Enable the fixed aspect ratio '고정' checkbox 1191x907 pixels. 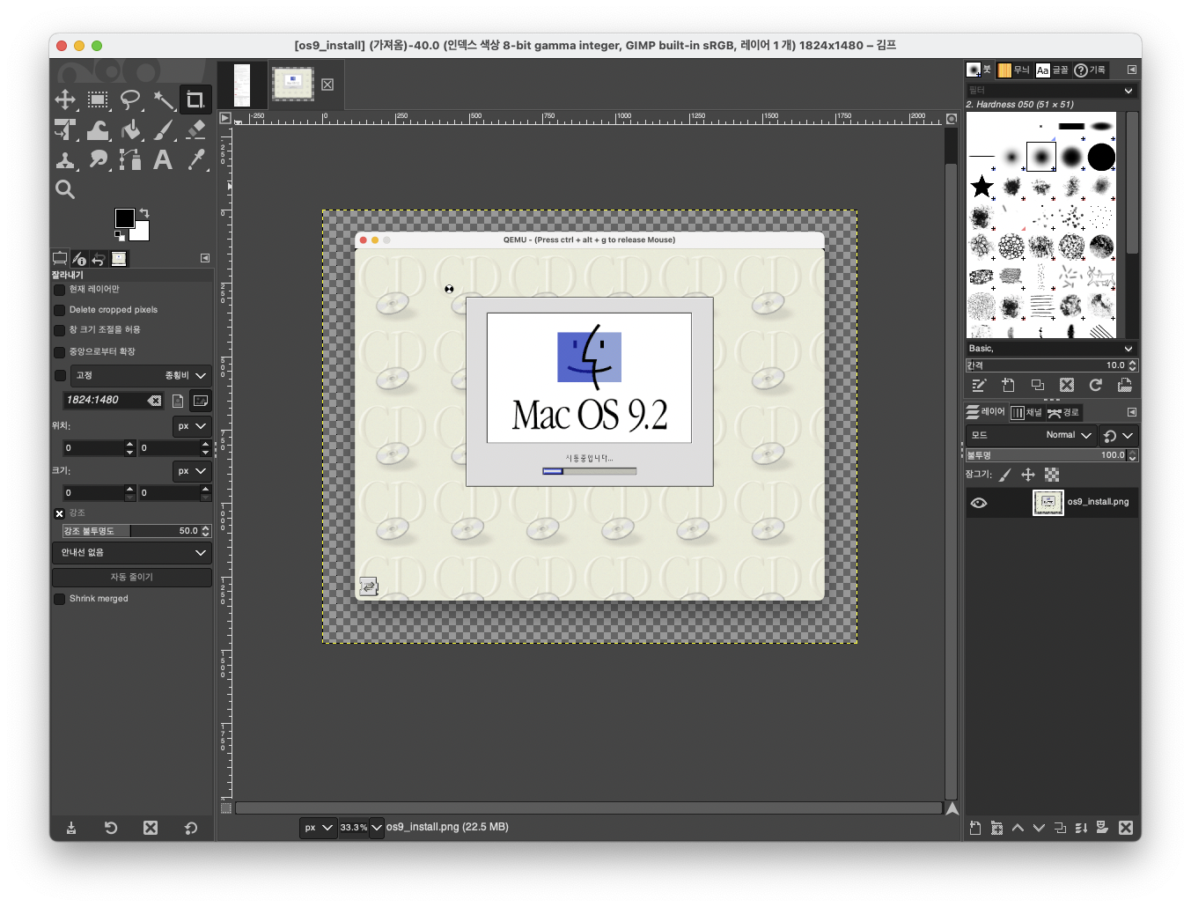[x=60, y=376]
